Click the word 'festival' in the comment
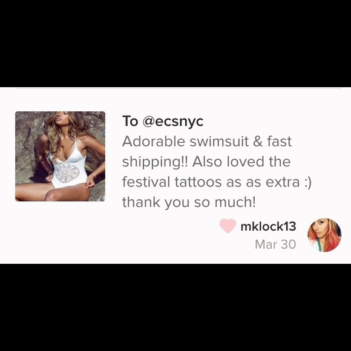Screen dimensions: 351x351 pyautogui.click(x=146, y=182)
